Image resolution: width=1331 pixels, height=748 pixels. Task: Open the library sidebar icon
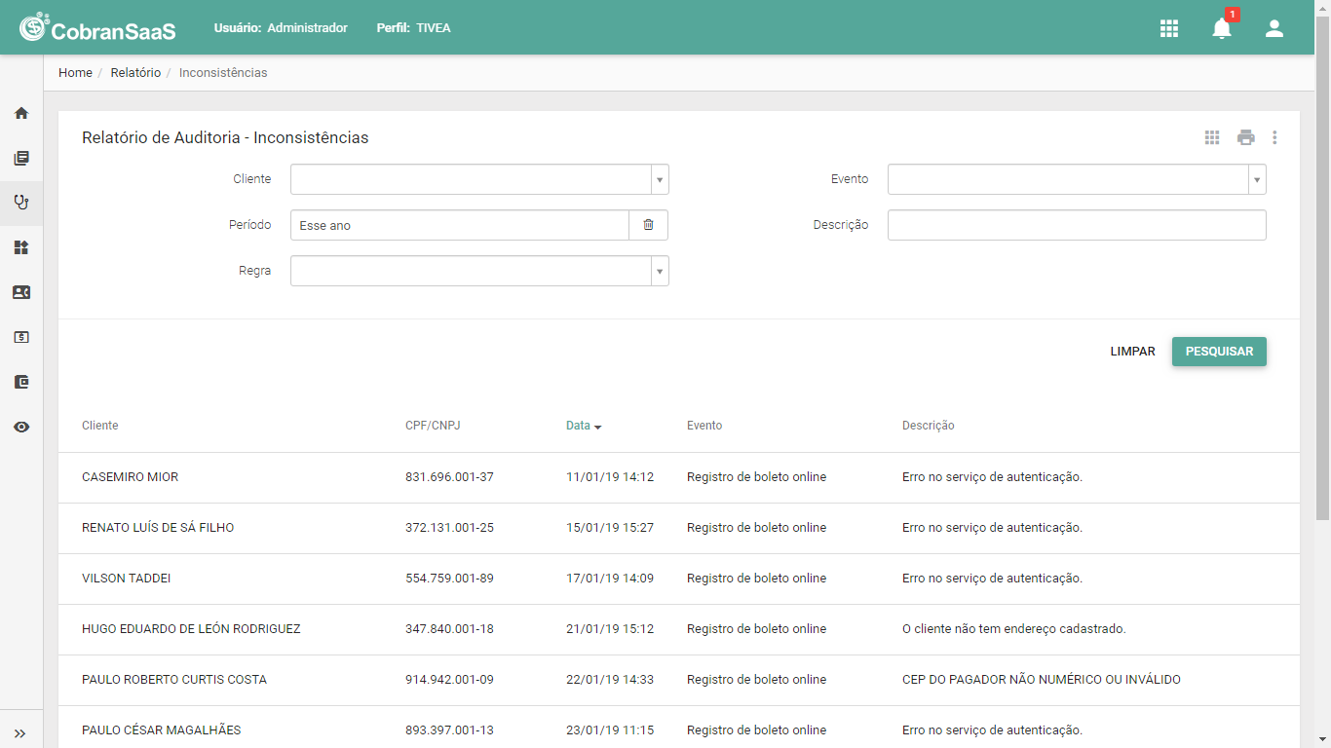coord(21,158)
